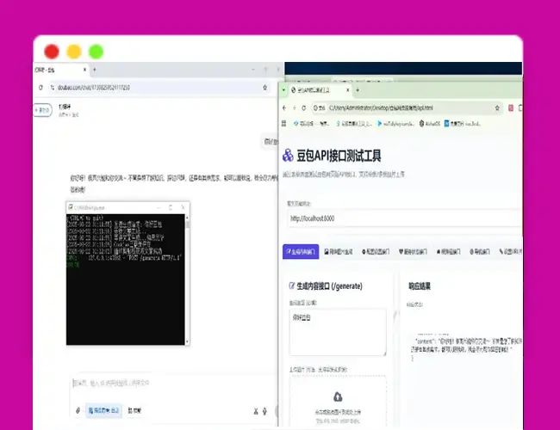Open the last bookmark with blue square icon
This screenshot has width=560, height=430.
pyautogui.click(x=463, y=123)
